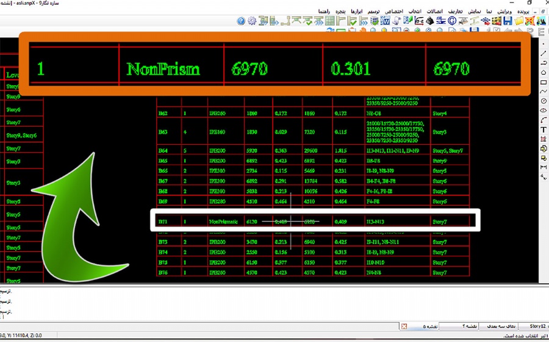Select the Line drawing tool

(x=544, y=54)
